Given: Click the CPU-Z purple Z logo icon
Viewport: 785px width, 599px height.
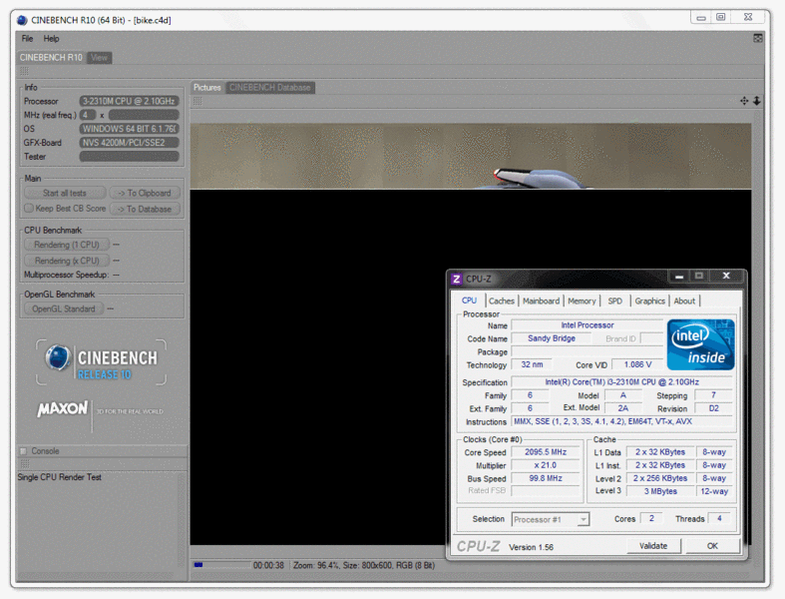Looking at the screenshot, I should click(x=456, y=279).
